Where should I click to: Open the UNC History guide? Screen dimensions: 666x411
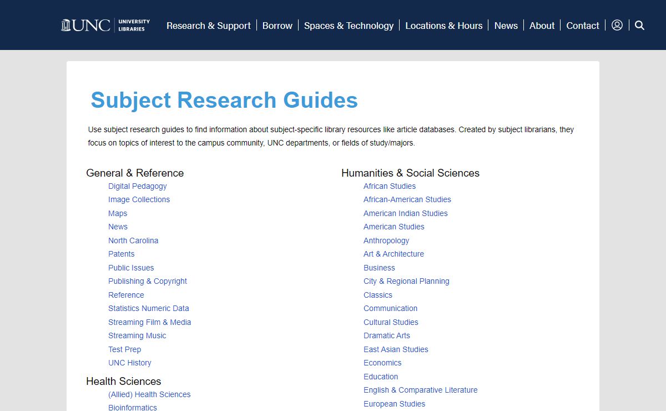130,363
